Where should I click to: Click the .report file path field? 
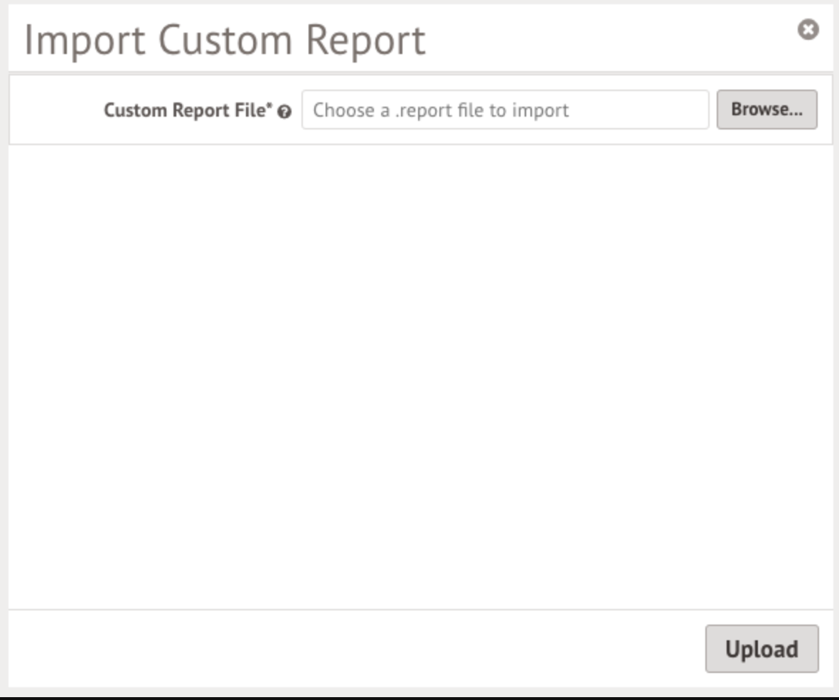click(x=505, y=110)
